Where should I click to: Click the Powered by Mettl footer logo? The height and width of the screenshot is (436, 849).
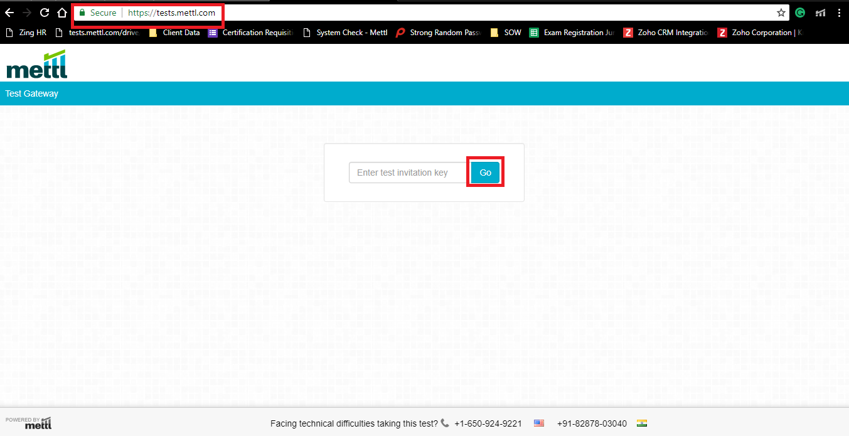coord(29,423)
